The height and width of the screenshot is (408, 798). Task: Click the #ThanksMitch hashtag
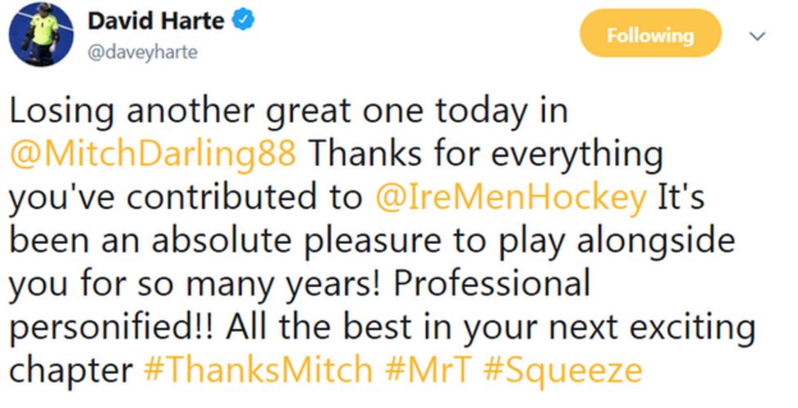pos(257,371)
